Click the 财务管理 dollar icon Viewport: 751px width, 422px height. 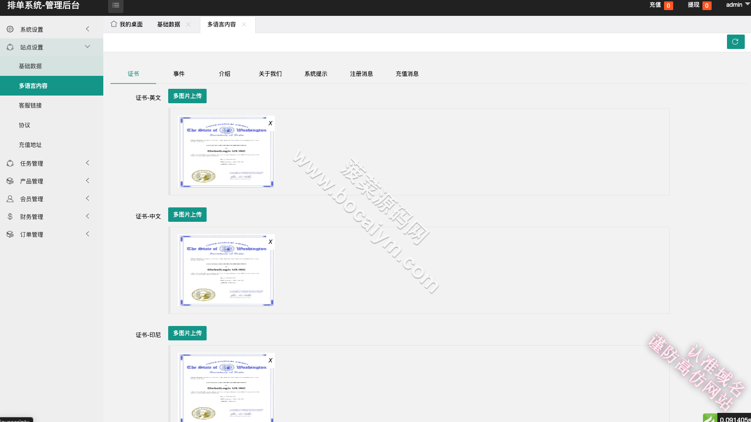10,217
